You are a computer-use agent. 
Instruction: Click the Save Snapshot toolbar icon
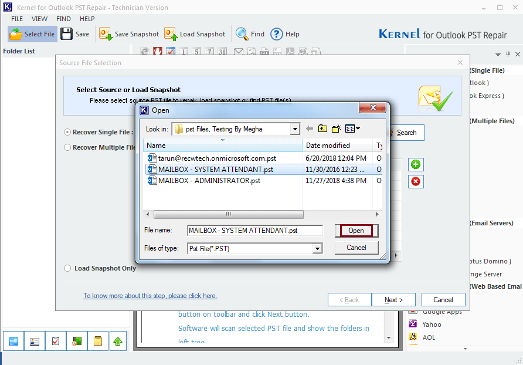[x=106, y=34]
